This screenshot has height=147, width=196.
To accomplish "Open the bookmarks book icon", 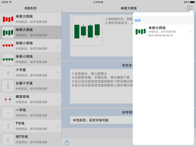I will pyautogui.click(x=189, y=8).
